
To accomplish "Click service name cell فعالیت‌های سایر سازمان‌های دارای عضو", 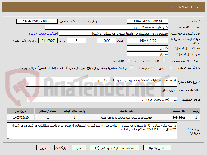I will point(126,117).
